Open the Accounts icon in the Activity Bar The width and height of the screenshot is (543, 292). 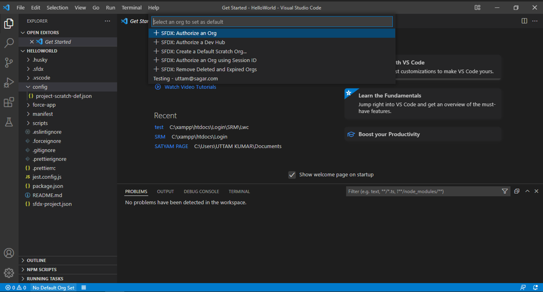[8, 253]
